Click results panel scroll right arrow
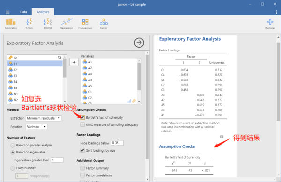 [274, 179]
